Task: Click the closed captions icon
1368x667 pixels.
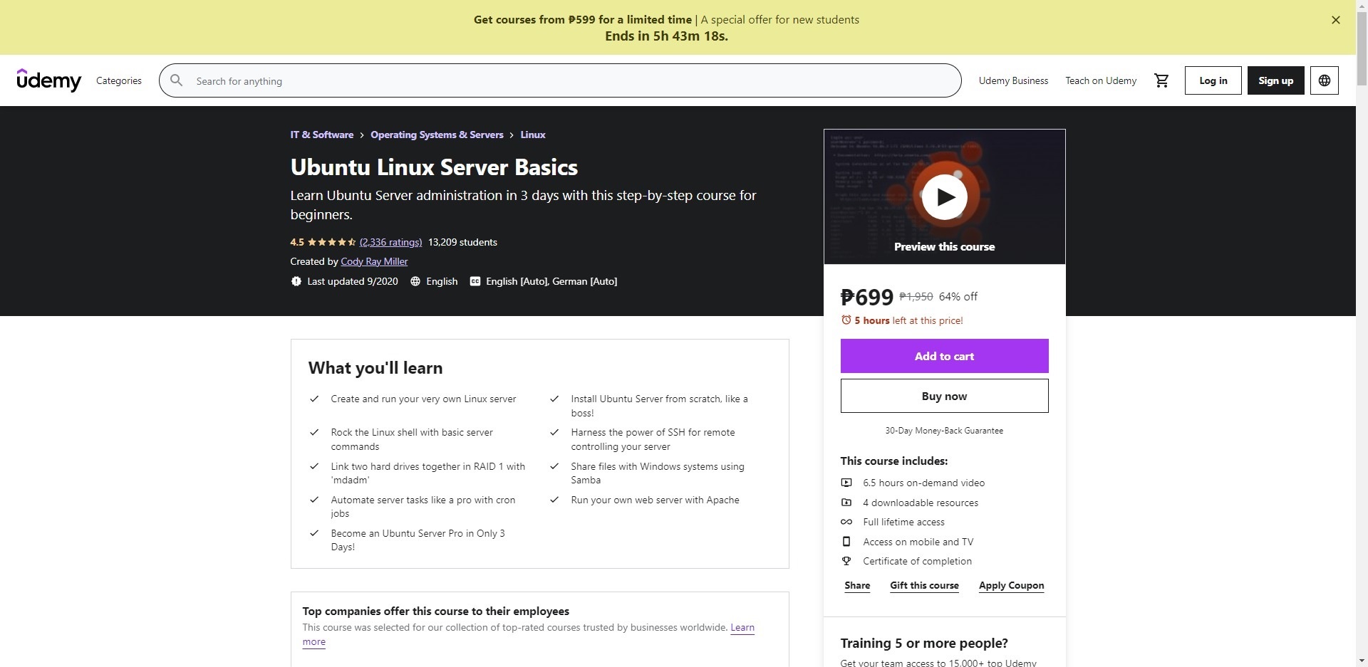Action: coord(475,281)
